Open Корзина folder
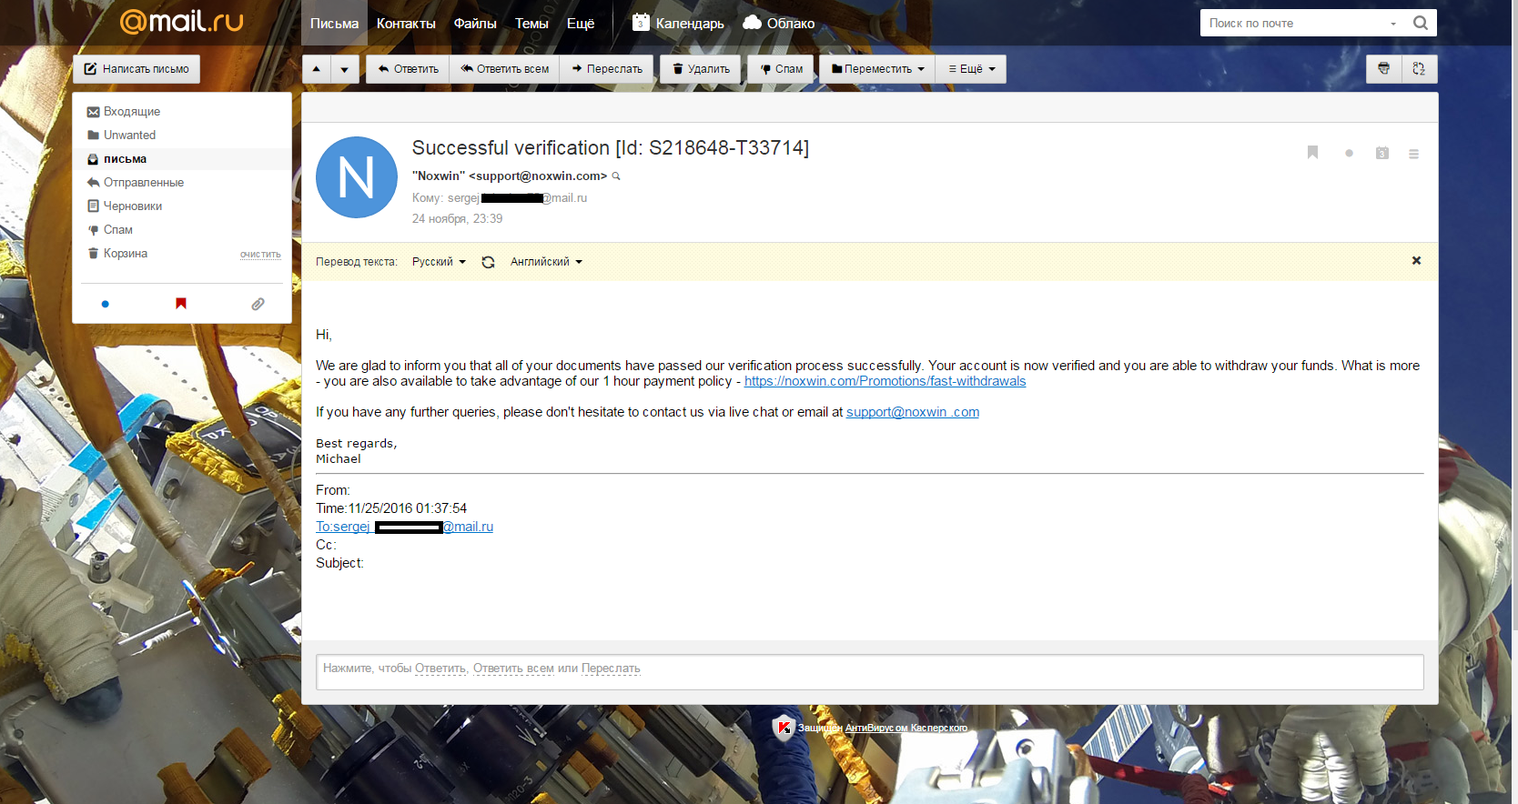The image size is (1518, 804). click(x=126, y=254)
